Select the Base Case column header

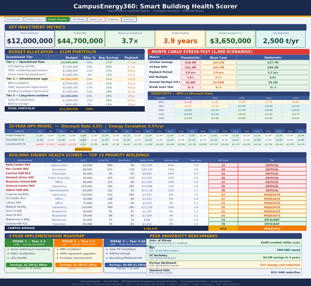click(x=218, y=57)
